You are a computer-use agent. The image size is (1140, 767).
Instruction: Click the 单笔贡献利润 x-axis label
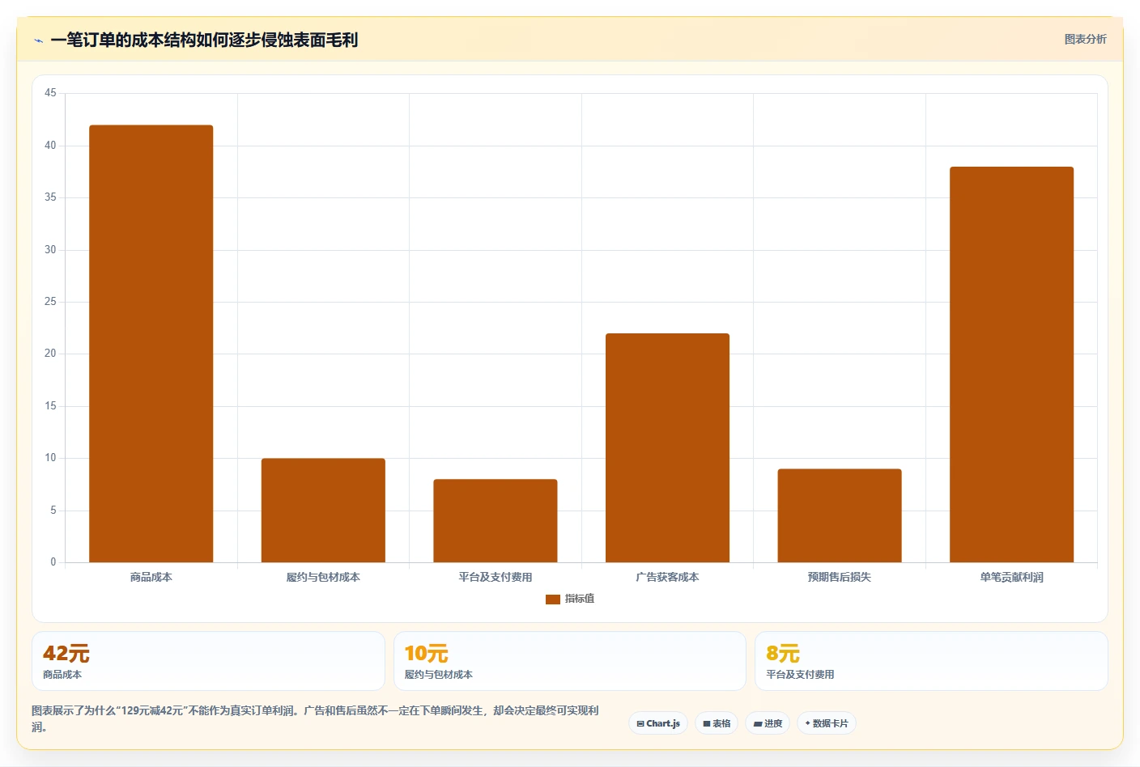click(1011, 577)
